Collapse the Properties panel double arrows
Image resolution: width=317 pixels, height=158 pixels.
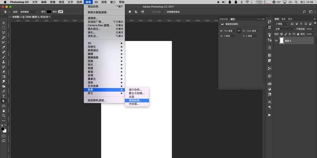pyautogui.click(x=259, y=19)
